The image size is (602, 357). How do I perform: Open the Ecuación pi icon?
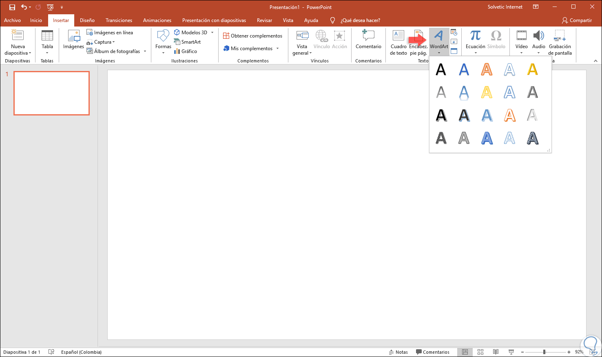(475, 36)
